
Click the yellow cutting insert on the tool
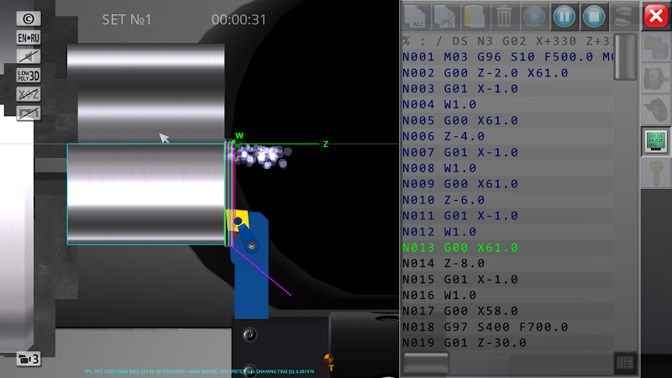(x=238, y=220)
